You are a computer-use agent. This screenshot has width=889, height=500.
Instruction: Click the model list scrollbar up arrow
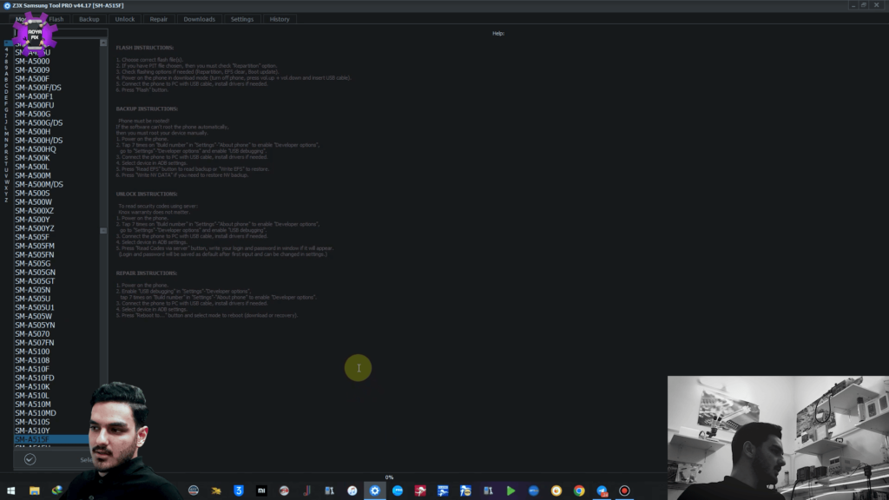[x=103, y=43]
